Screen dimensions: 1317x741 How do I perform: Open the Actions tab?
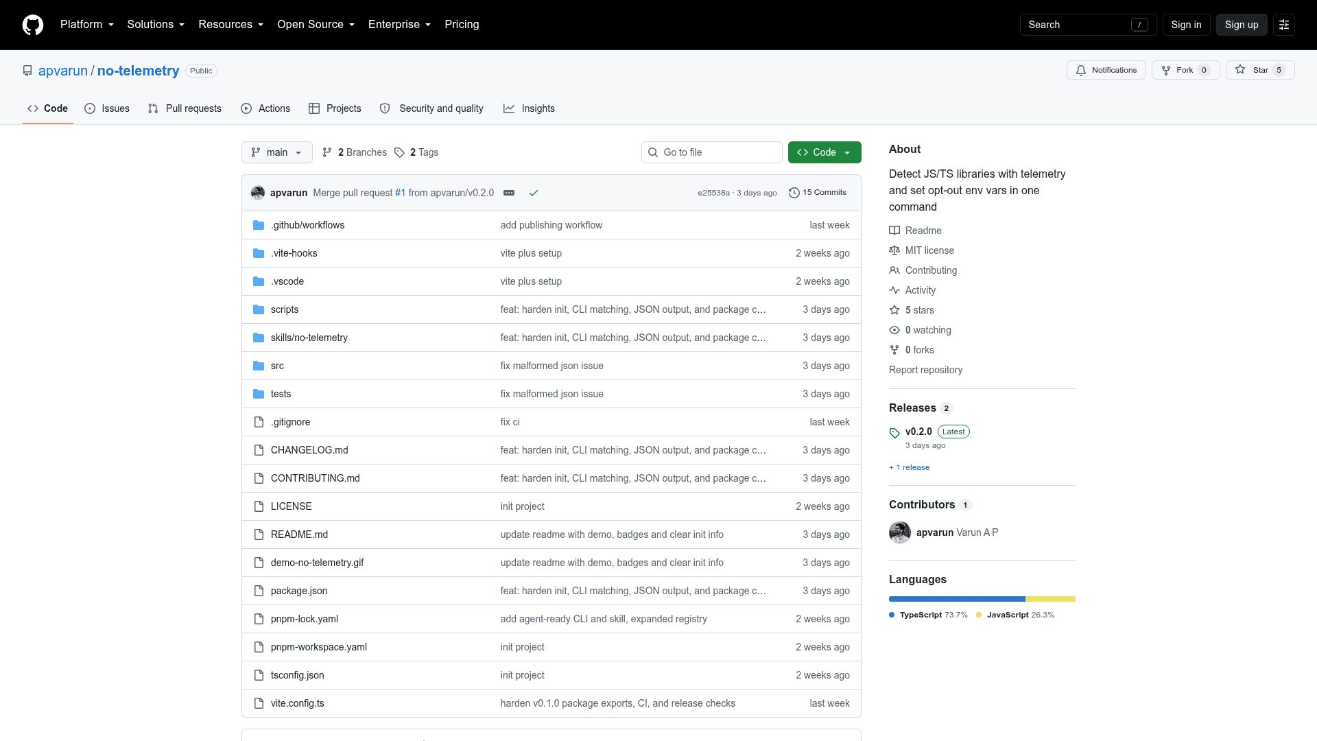click(265, 108)
